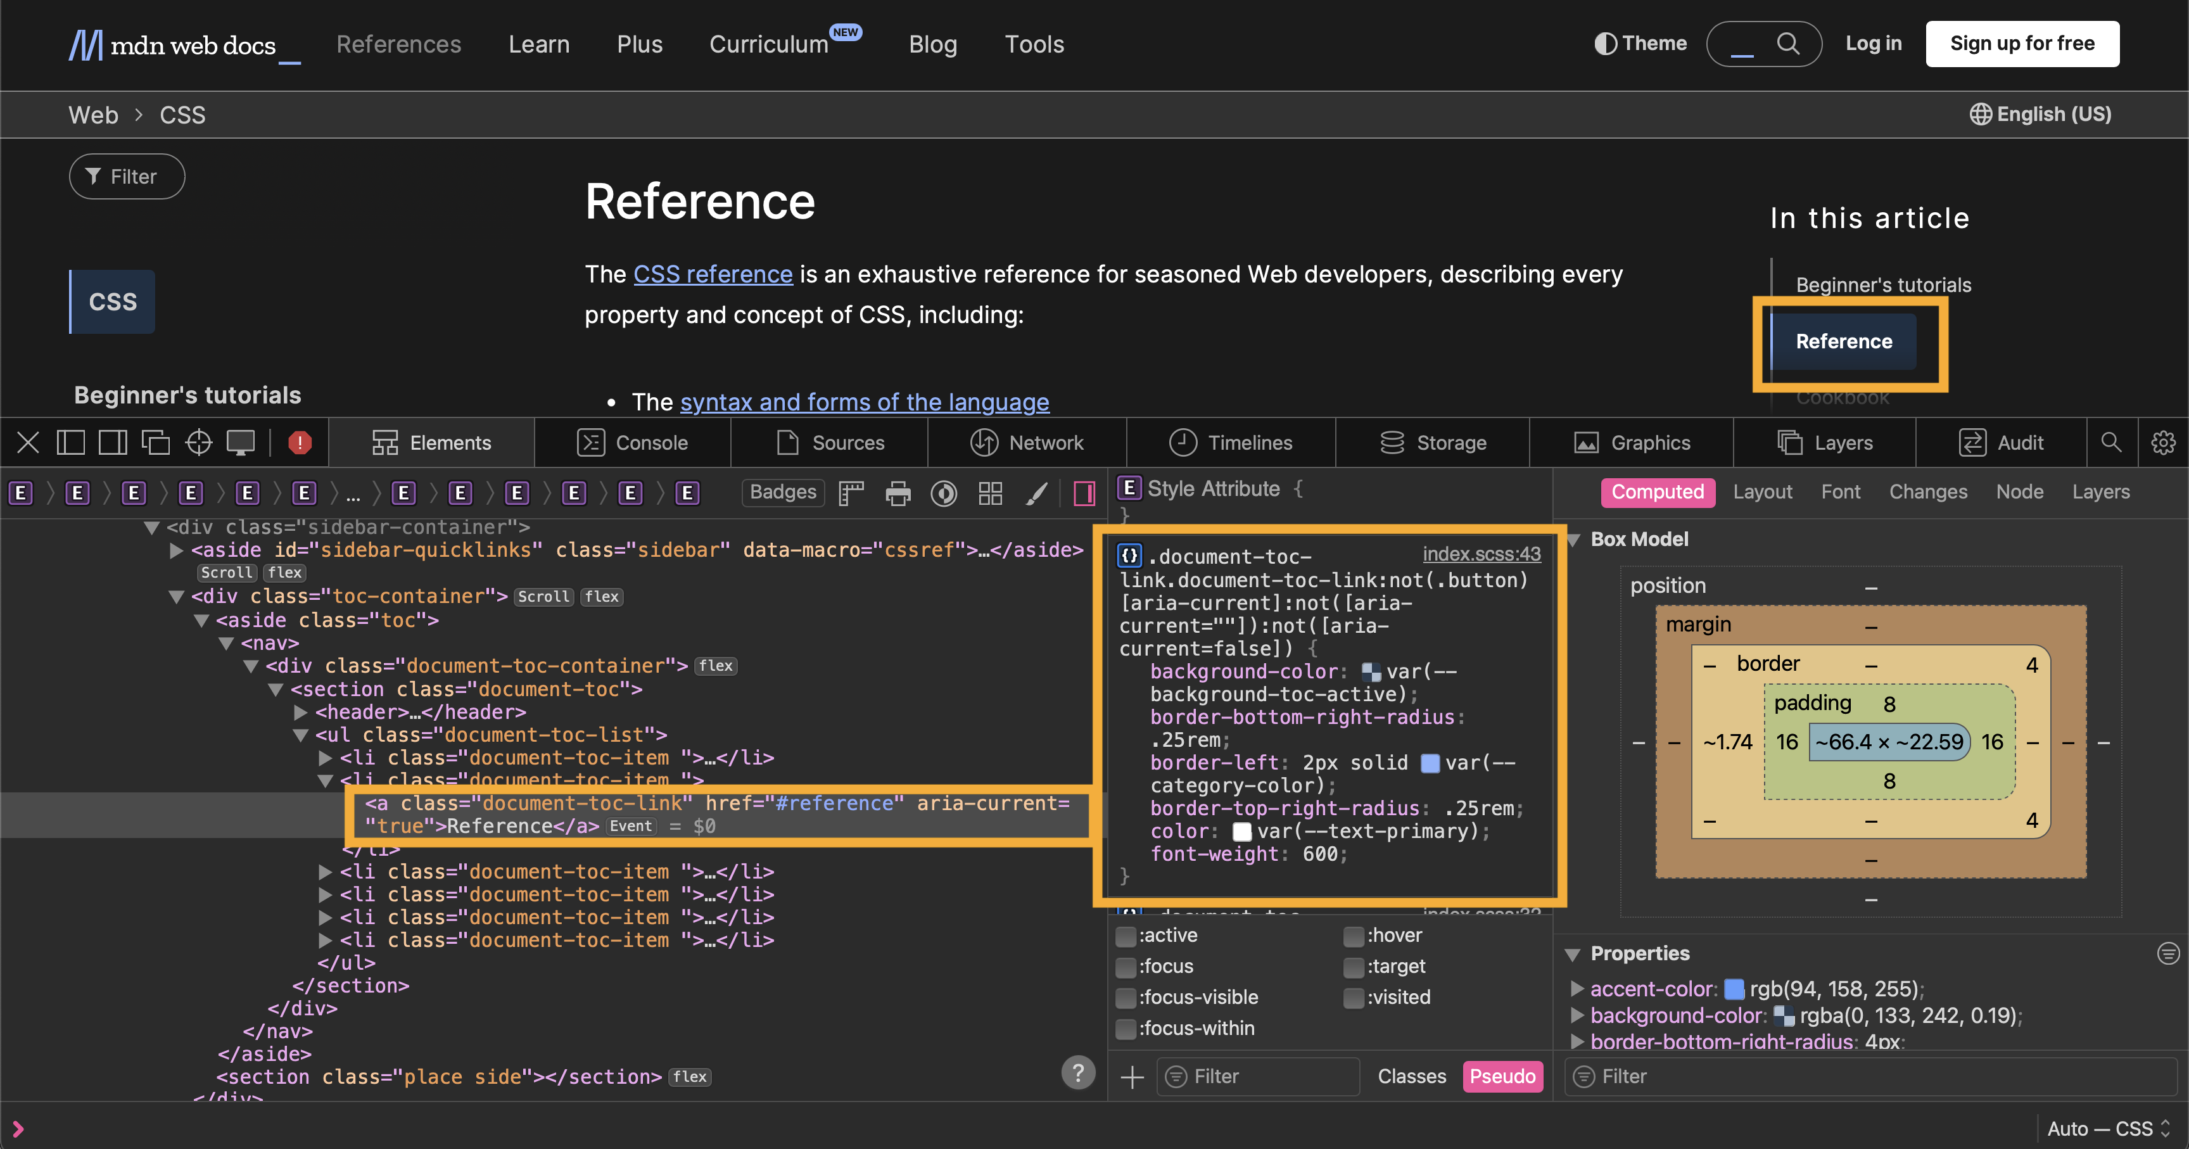Toggle appearance contrast icon in the Elements toolbar
This screenshot has height=1149, width=2189.
(x=944, y=493)
